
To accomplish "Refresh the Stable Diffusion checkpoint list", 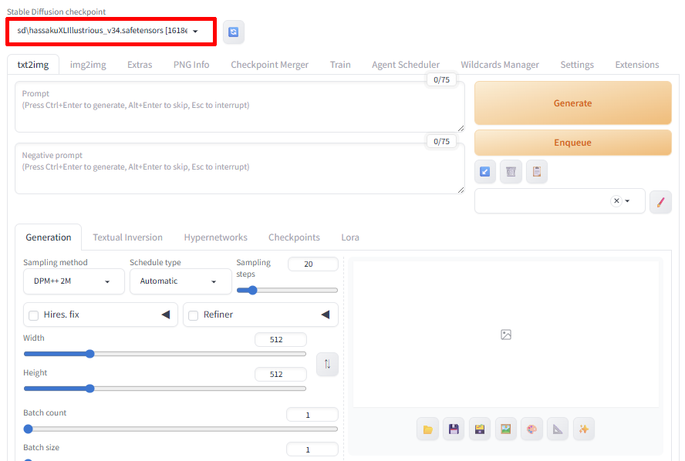I will [x=234, y=32].
